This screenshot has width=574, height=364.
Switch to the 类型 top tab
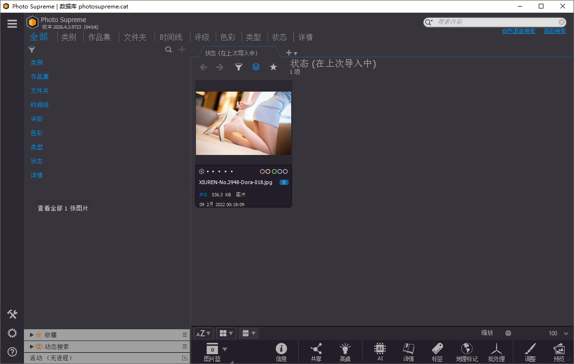(x=254, y=37)
